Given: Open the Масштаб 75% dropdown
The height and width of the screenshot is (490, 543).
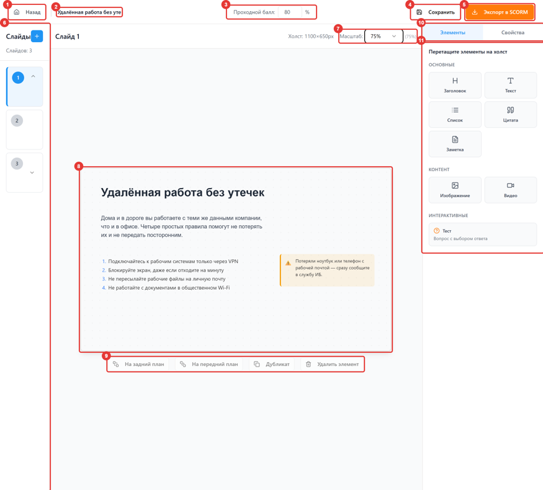Looking at the screenshot, I should point(384,36).
